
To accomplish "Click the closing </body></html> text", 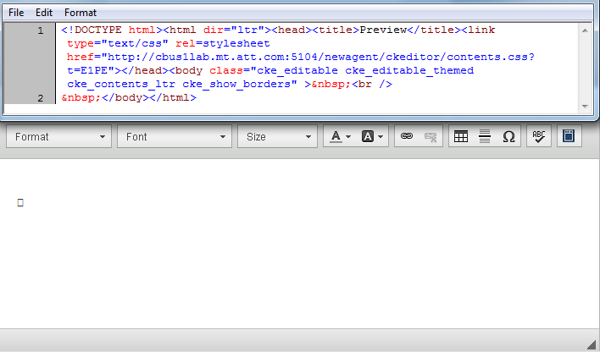I will tap(149, 97).
